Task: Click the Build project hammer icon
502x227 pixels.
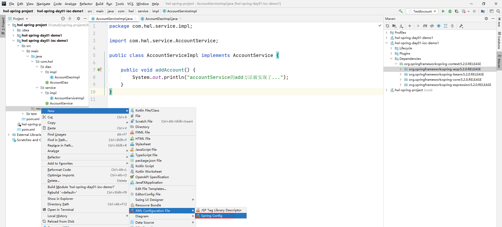Action: click(400, 11)
